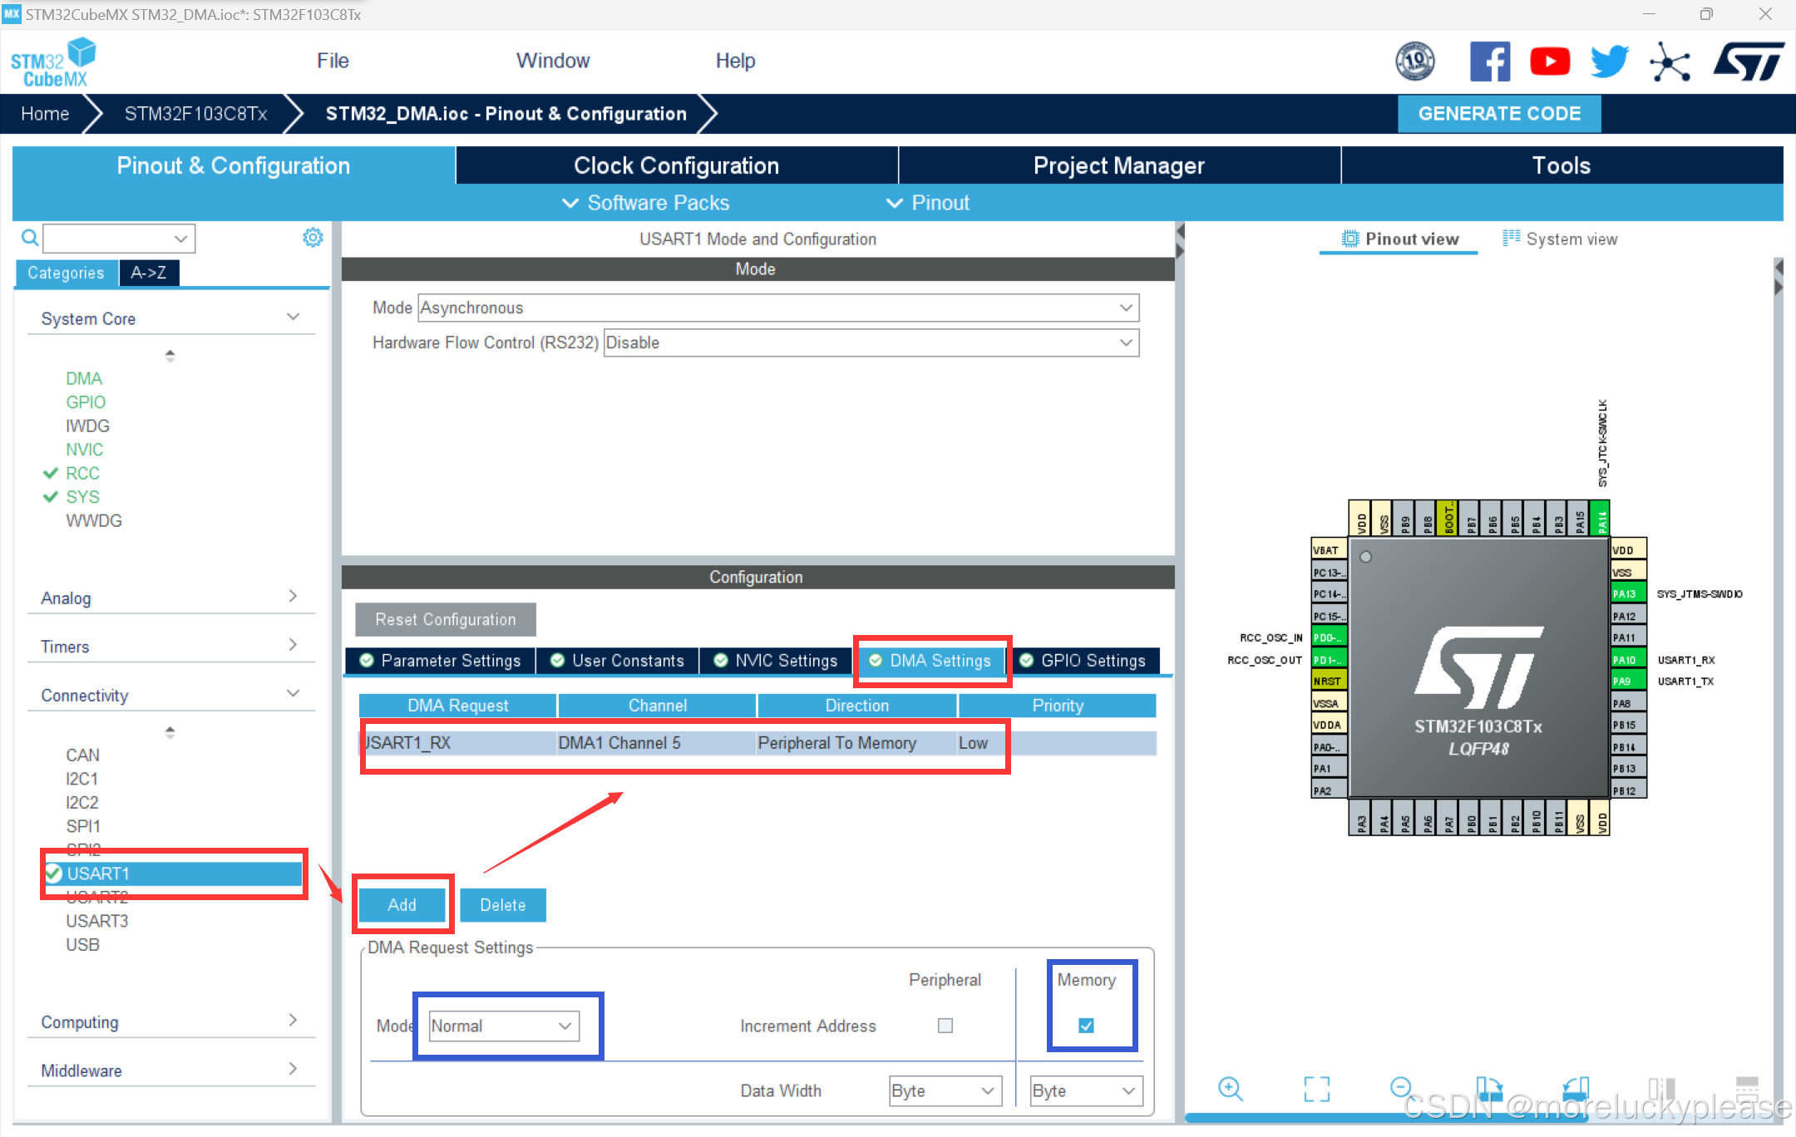The height and width of the screenshot is (1137, 1796).
Task: Rotate the chip clockwise icon
Action: (1488, 1088)
